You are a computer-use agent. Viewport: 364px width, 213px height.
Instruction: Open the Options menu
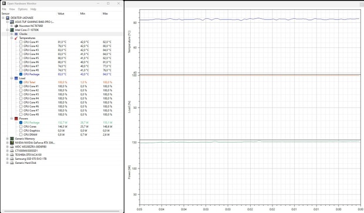coord(23,9)
